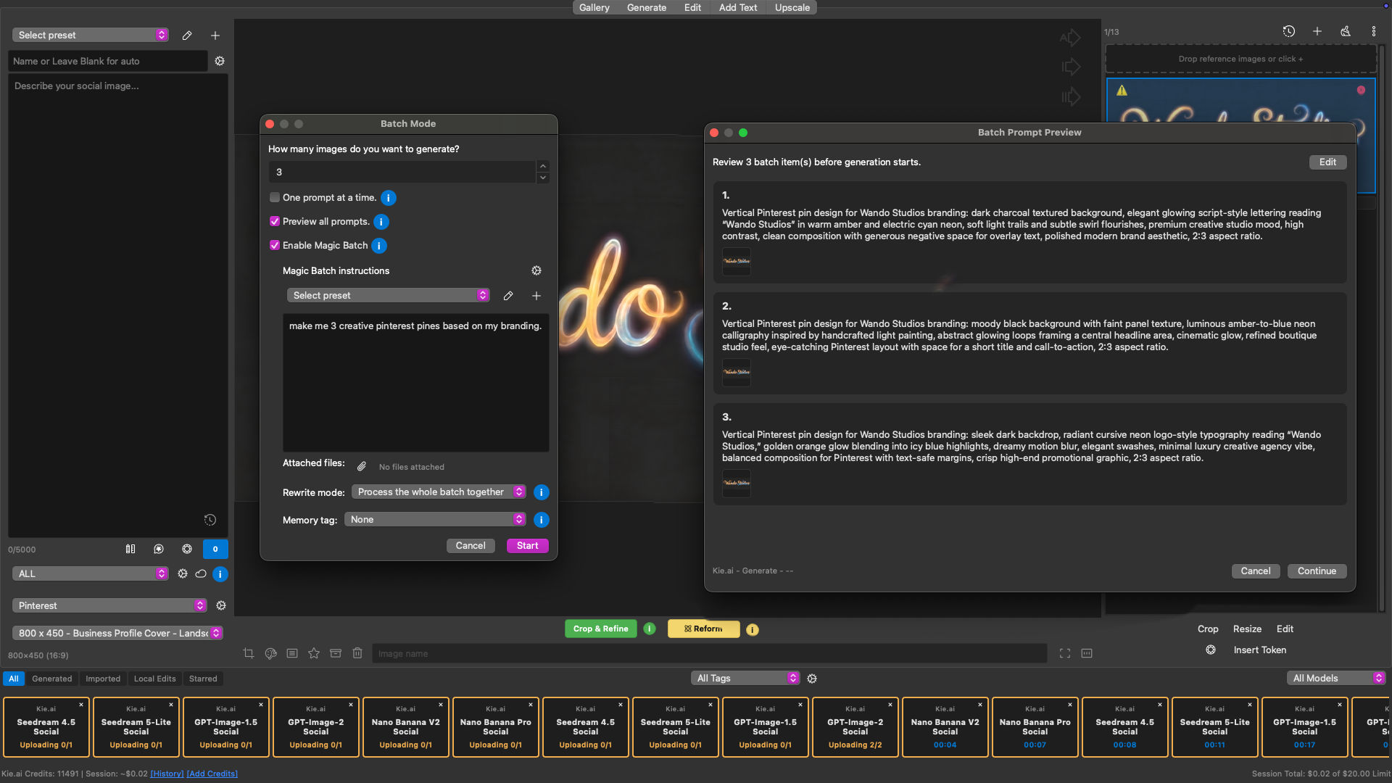Click the Crop & Refine button
Viewport: 1392px width, 783px height.
(601, 629)
